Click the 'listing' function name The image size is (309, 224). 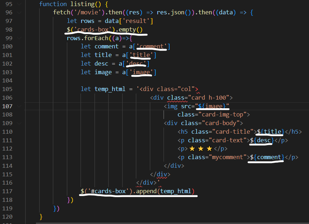point(83,4)
